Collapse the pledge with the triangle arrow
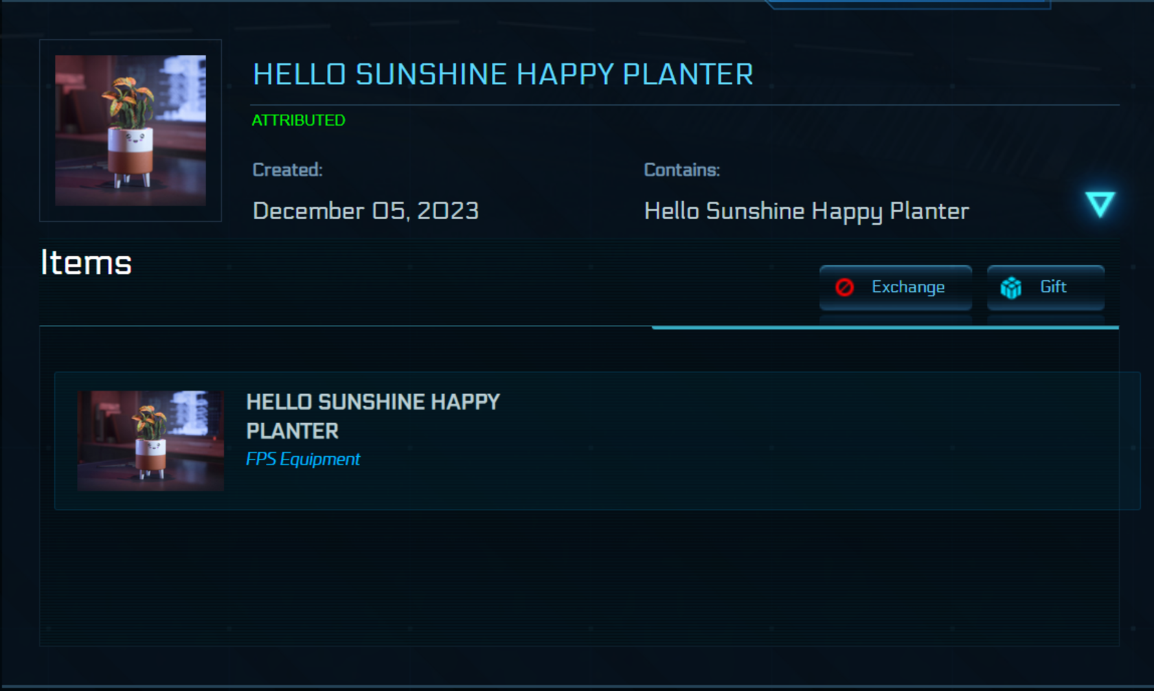The height and width of the screenshot is (691, 1154). coord(1100,205)
